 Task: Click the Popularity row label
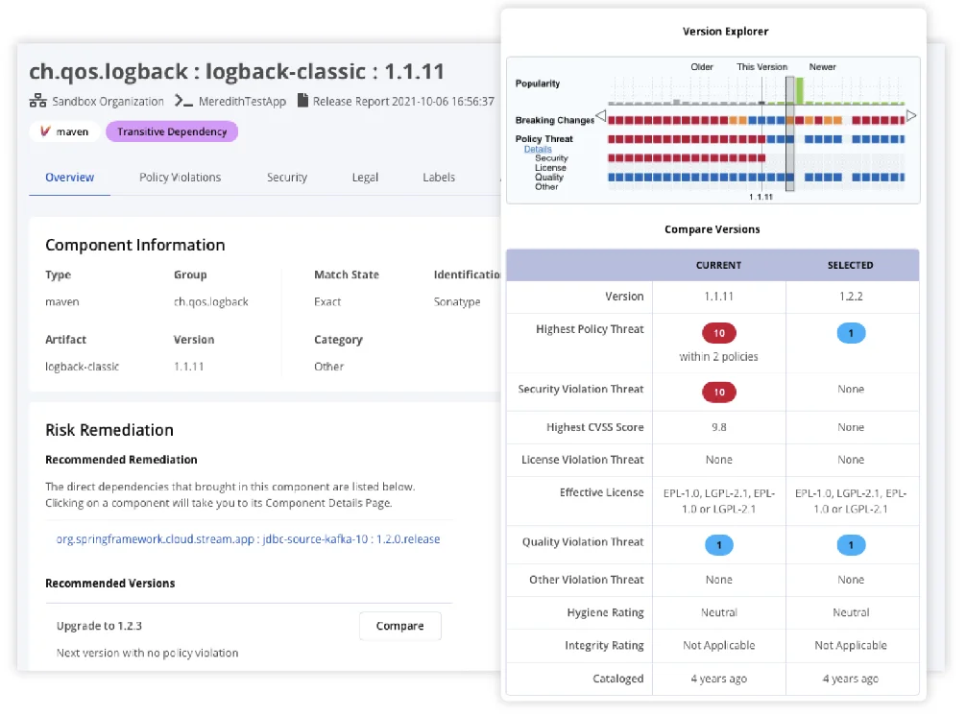pyautogui.click(x=537, y=84)
